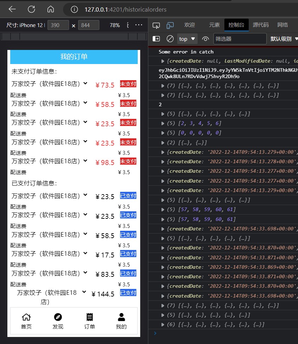
Task: Click the 我的订单 header bar
Action: coord(74,57)
